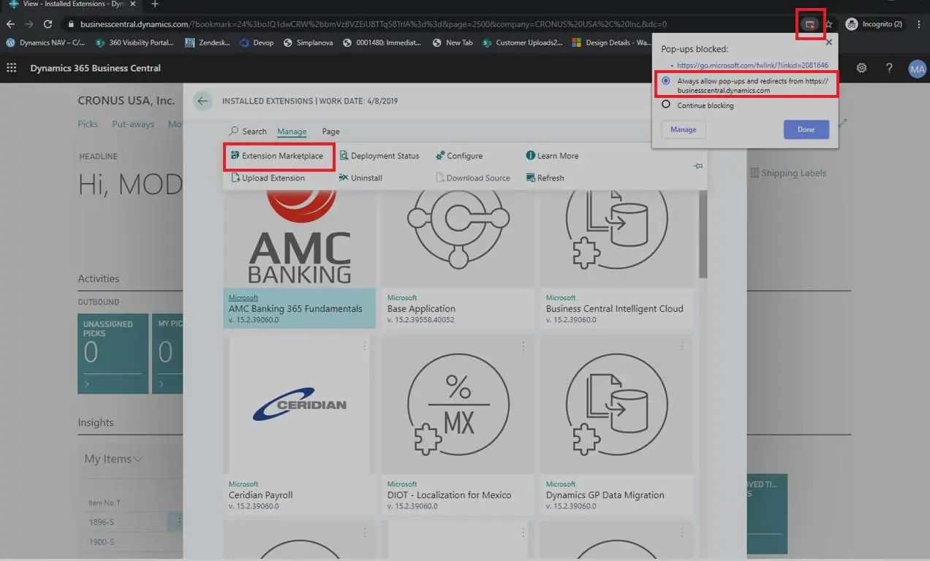Click the Done button in pop-up dialog
930x561 pixels.
806,129
